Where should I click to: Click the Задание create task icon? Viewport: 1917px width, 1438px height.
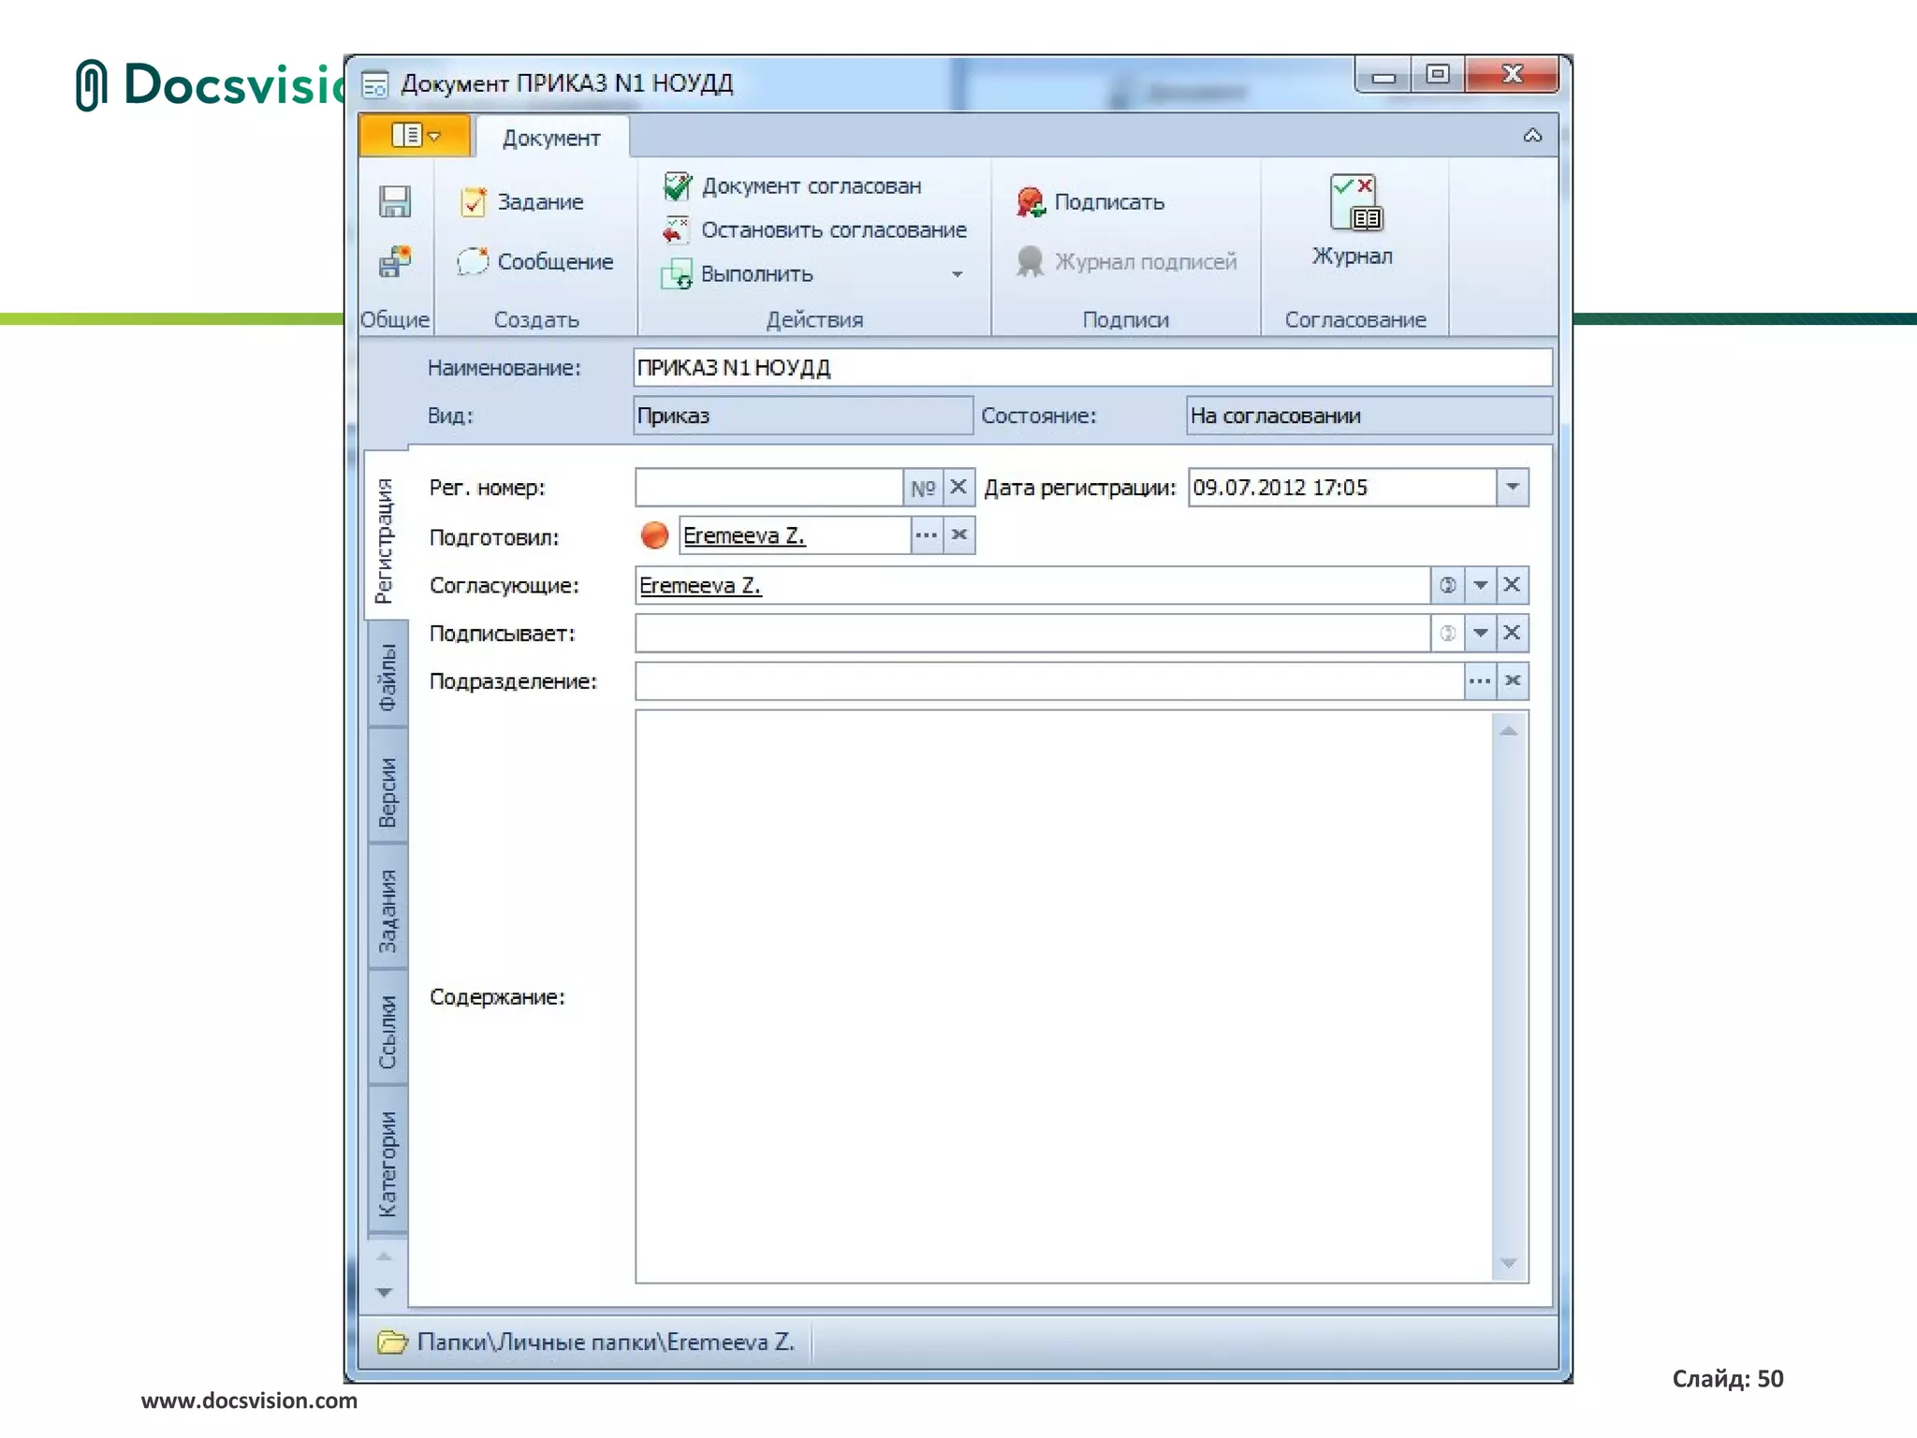[474, 201]
